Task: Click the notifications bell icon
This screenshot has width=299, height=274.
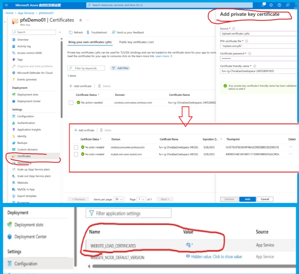Action: 263,5
